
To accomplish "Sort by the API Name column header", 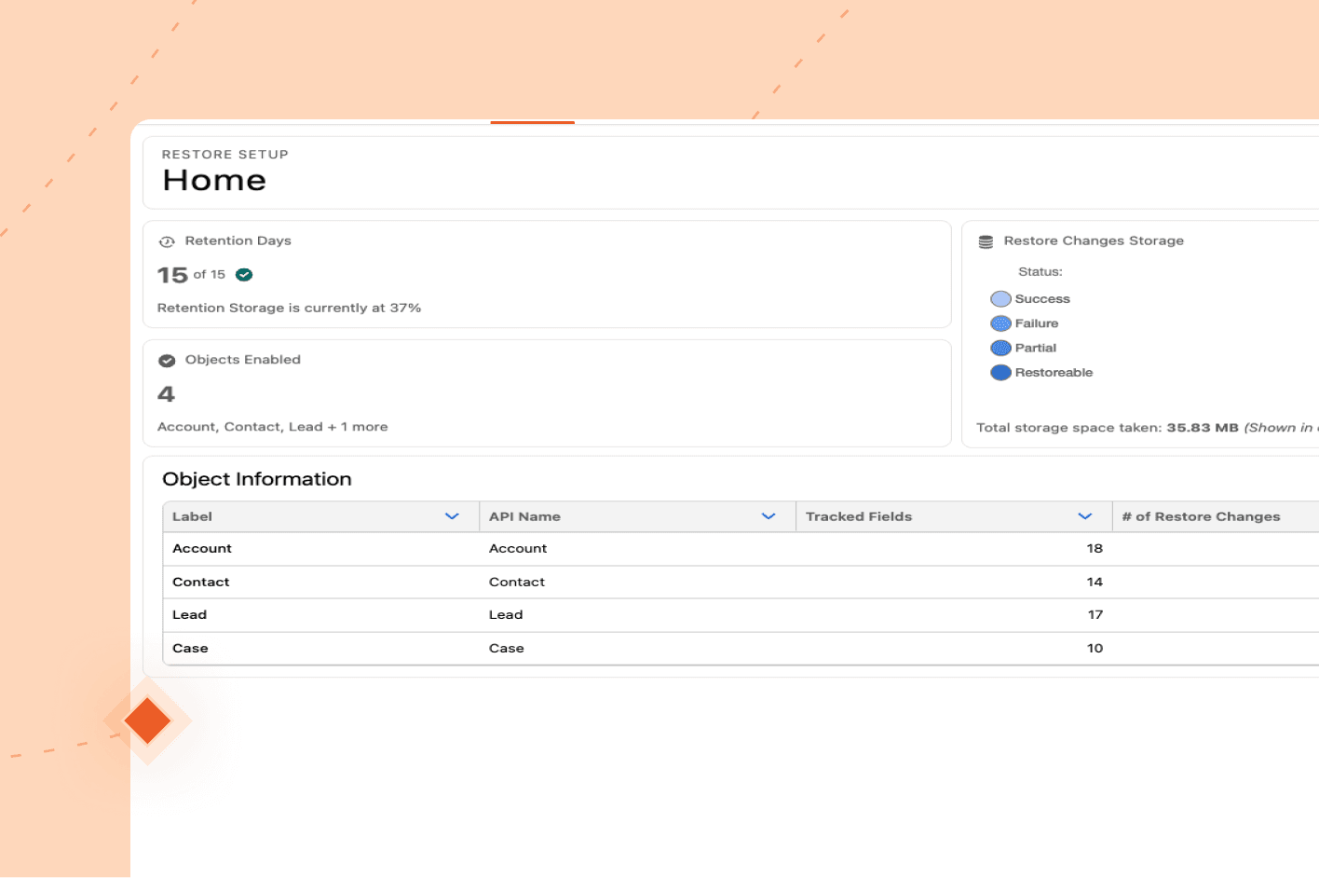I will coord(637,516).
